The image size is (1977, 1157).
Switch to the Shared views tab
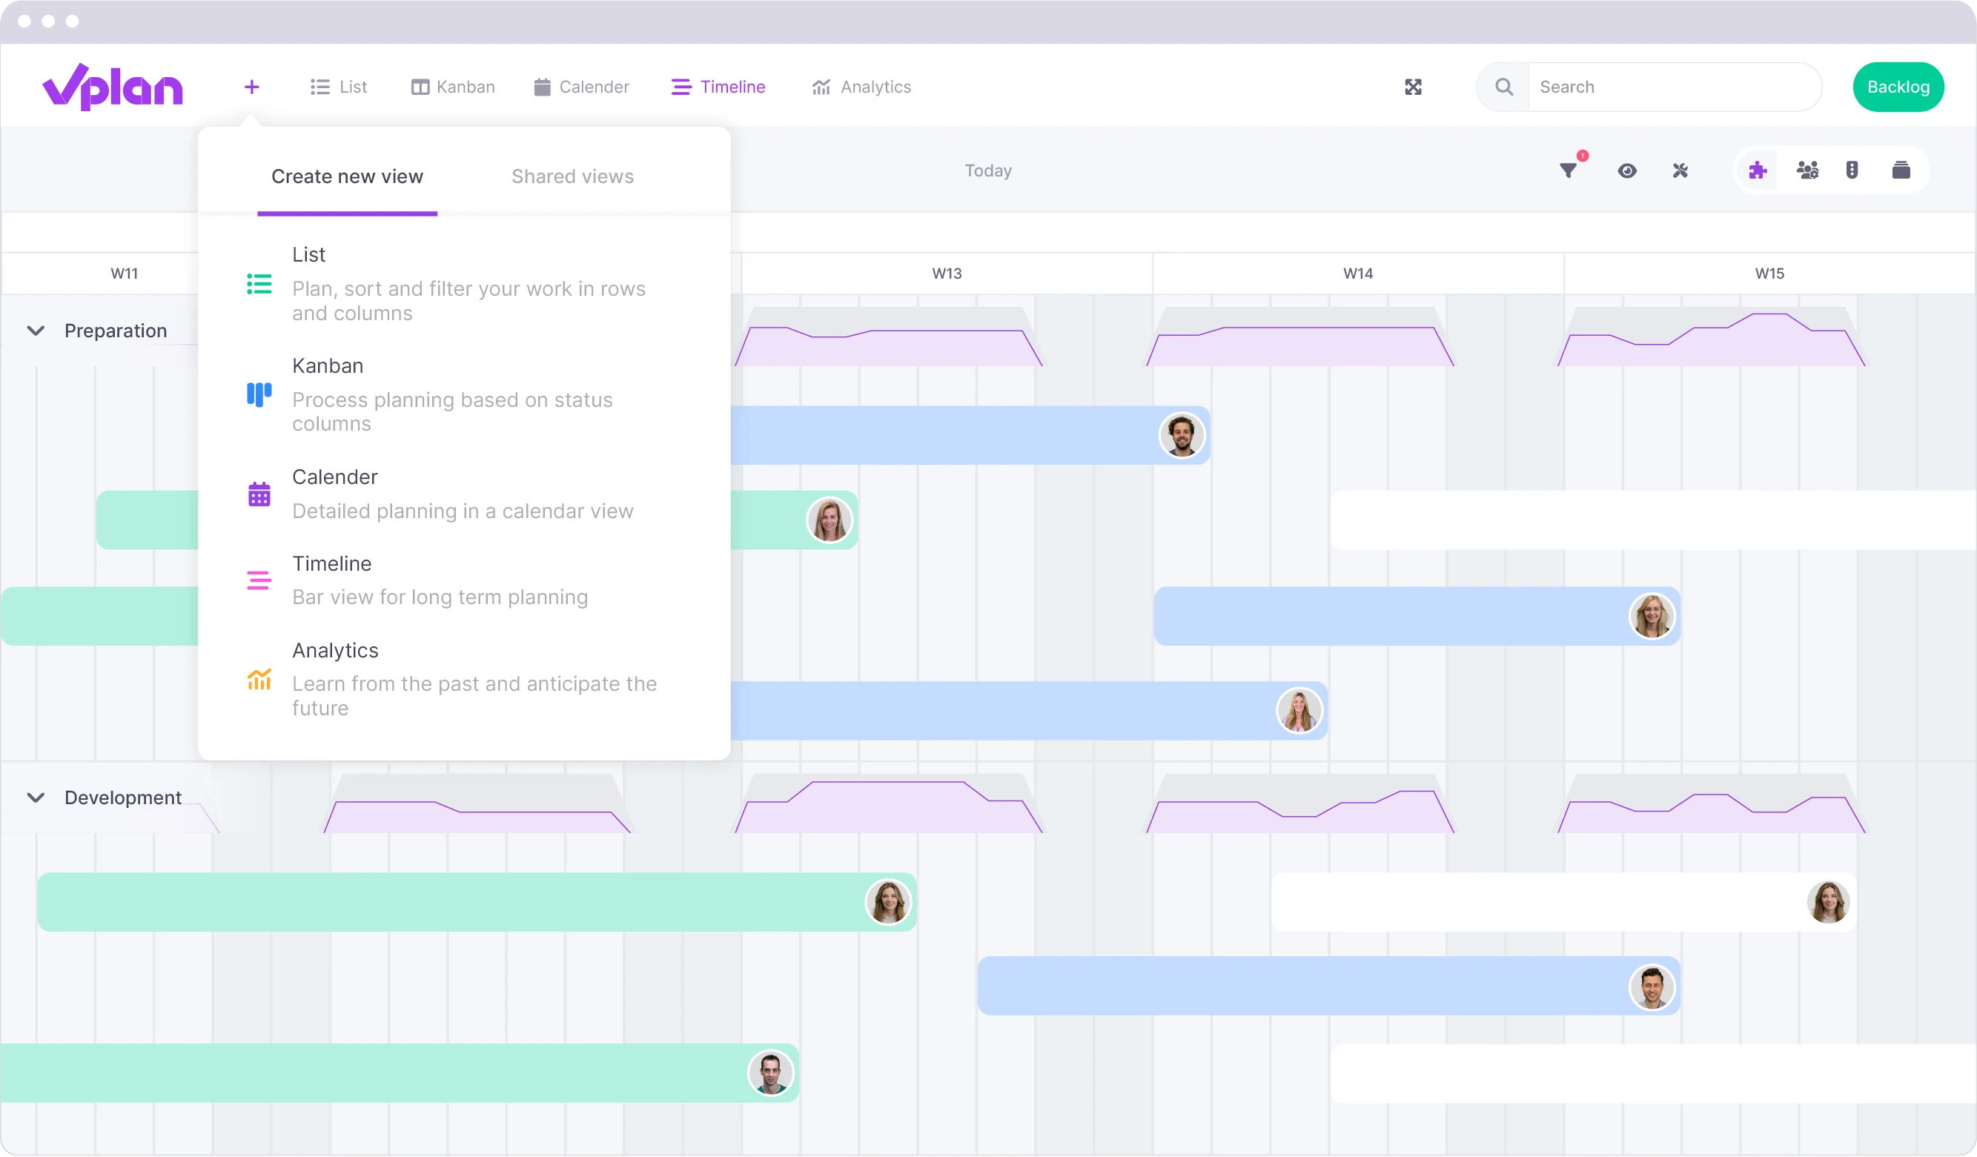click(572, 176)
